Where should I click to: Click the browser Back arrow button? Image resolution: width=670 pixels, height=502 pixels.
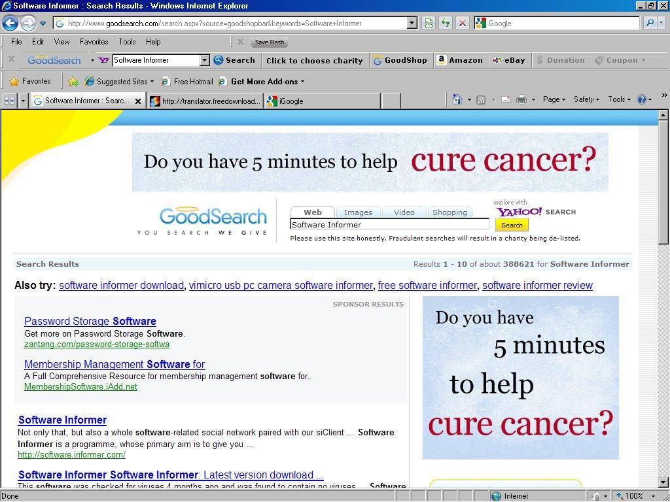(x=10, y=23)
